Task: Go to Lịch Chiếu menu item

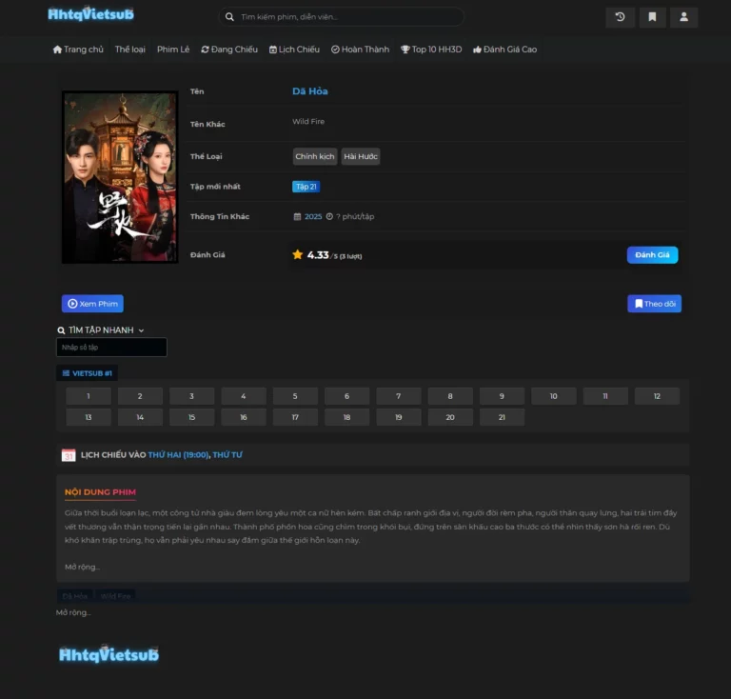Action: (294, 50)
